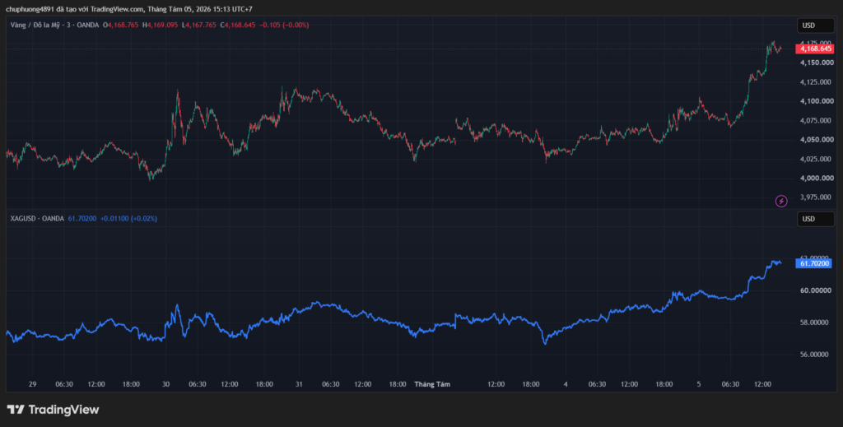Click the 4,050.000 price axis label

coord(817,140)
